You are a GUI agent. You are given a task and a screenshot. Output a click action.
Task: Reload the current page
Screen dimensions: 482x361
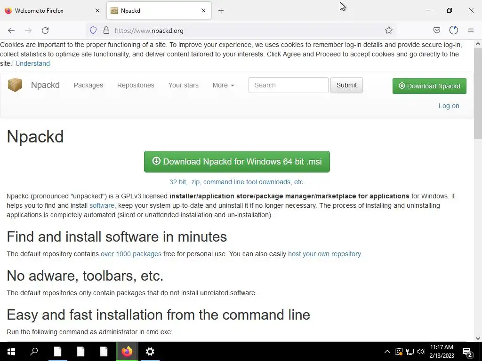tap(45, 31)
